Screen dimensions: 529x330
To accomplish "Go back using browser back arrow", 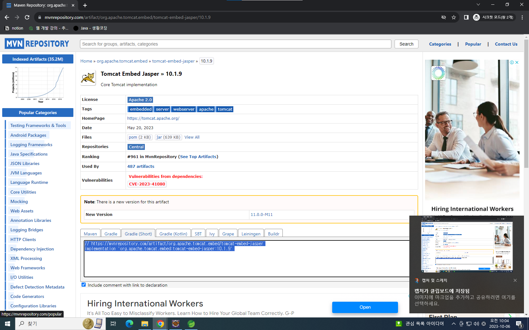I will click(x=7, y=17).
